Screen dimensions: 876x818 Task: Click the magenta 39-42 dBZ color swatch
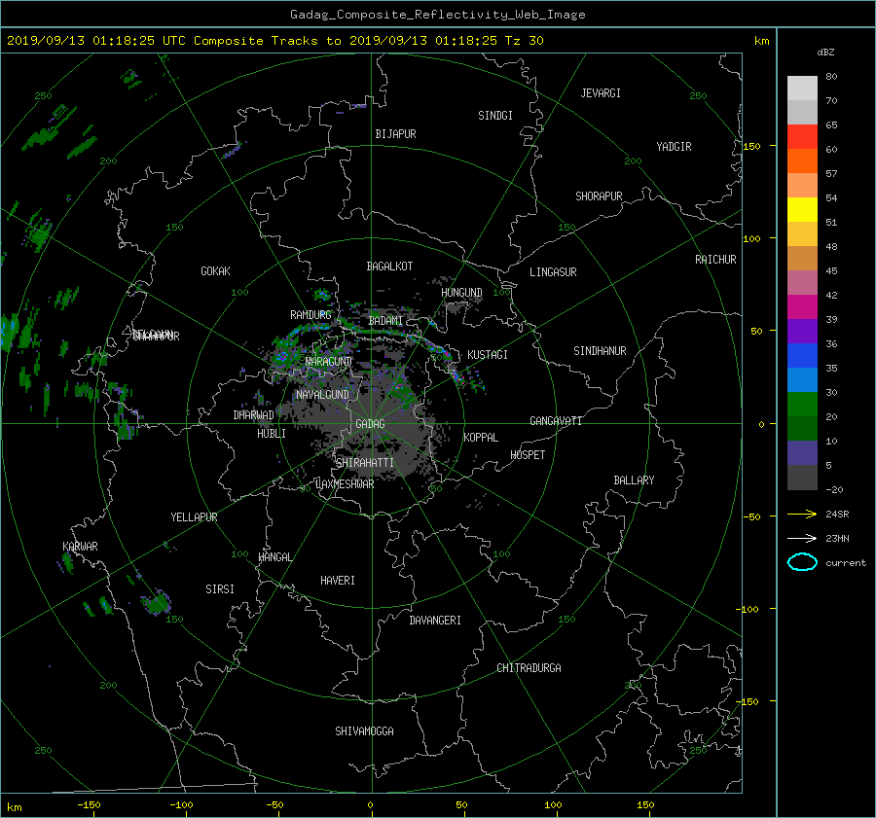(802, 307)
